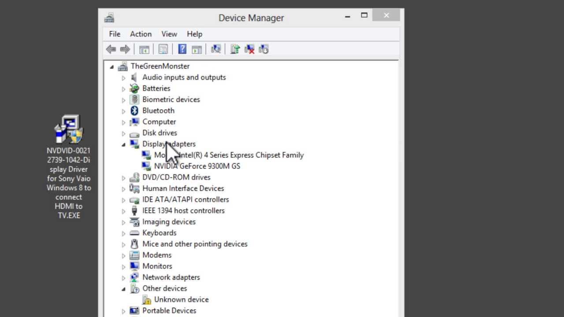Image resolution: width=564 pixels, height=317 pixels.
Task: Expand the Audio inputs and outputs node
Action: tap(123, 78)
